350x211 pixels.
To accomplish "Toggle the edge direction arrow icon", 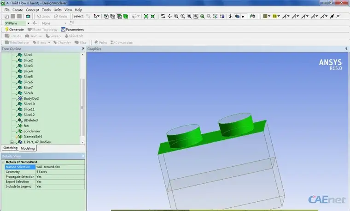I will point(332,16).
